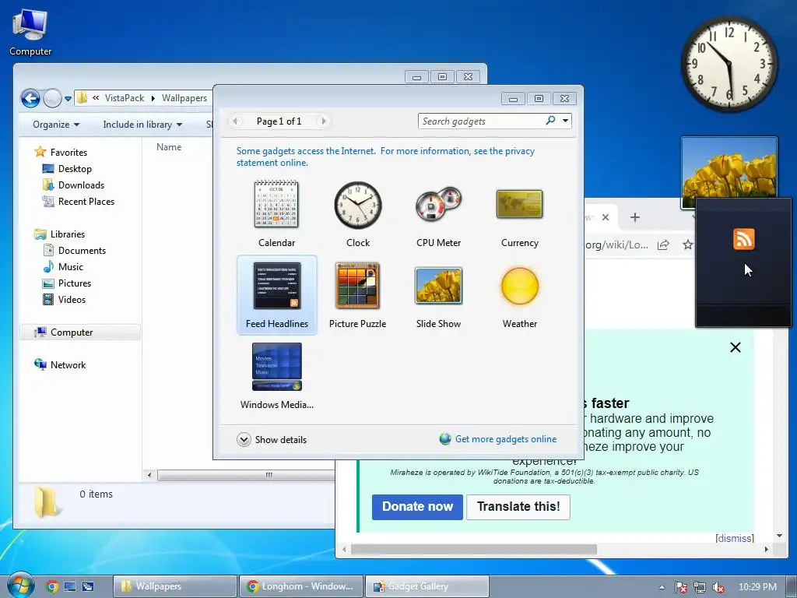The width and height of the screenshot is (797, 598).
Task: Go to next gadget page
Action: 323,121
